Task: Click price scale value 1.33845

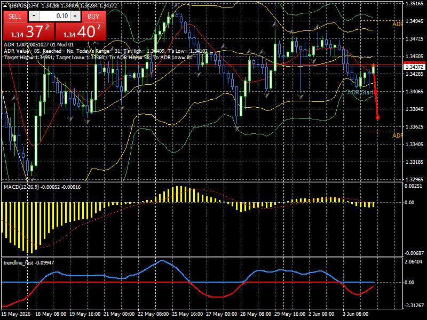Action: pos(414,109)
